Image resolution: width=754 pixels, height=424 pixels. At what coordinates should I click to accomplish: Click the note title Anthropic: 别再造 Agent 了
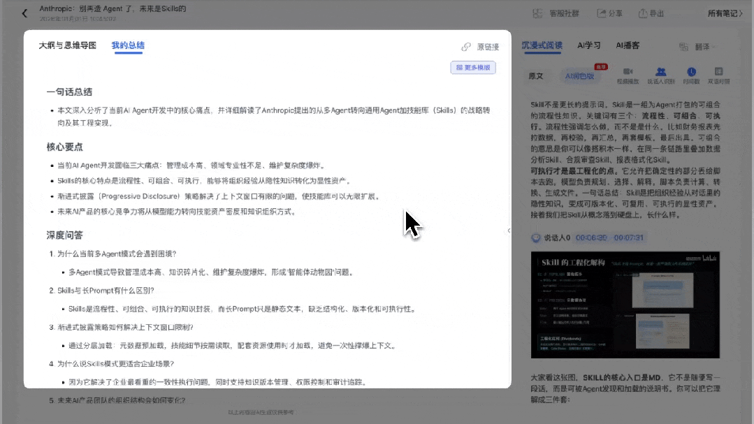click(x=113, y=8)
